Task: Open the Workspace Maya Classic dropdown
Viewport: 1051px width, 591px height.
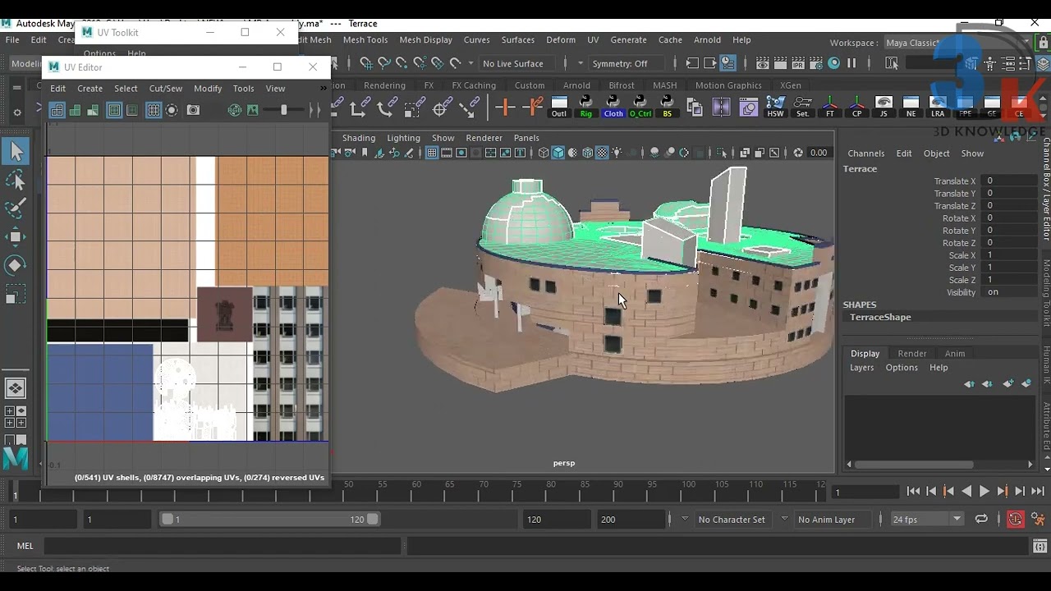Action: (x=957, y=43)
